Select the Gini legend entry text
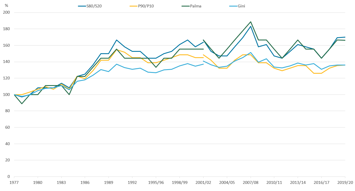Image resolution: width=355 pixels, height=191 pixels. (241, 6)
